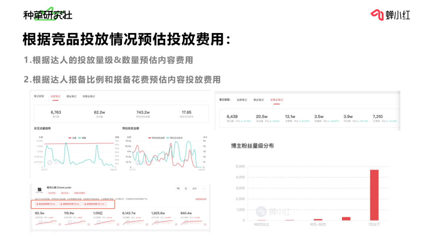Click the line 2.根据达人报备比例和报备花费预估内容投放费用
This screenshot has height=245, width=436.
[x=122, y=80]
